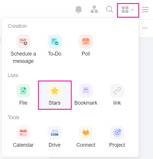Open the Connect tool
The height and width of the screenshot is (159, 153).
tap(86, 136)
